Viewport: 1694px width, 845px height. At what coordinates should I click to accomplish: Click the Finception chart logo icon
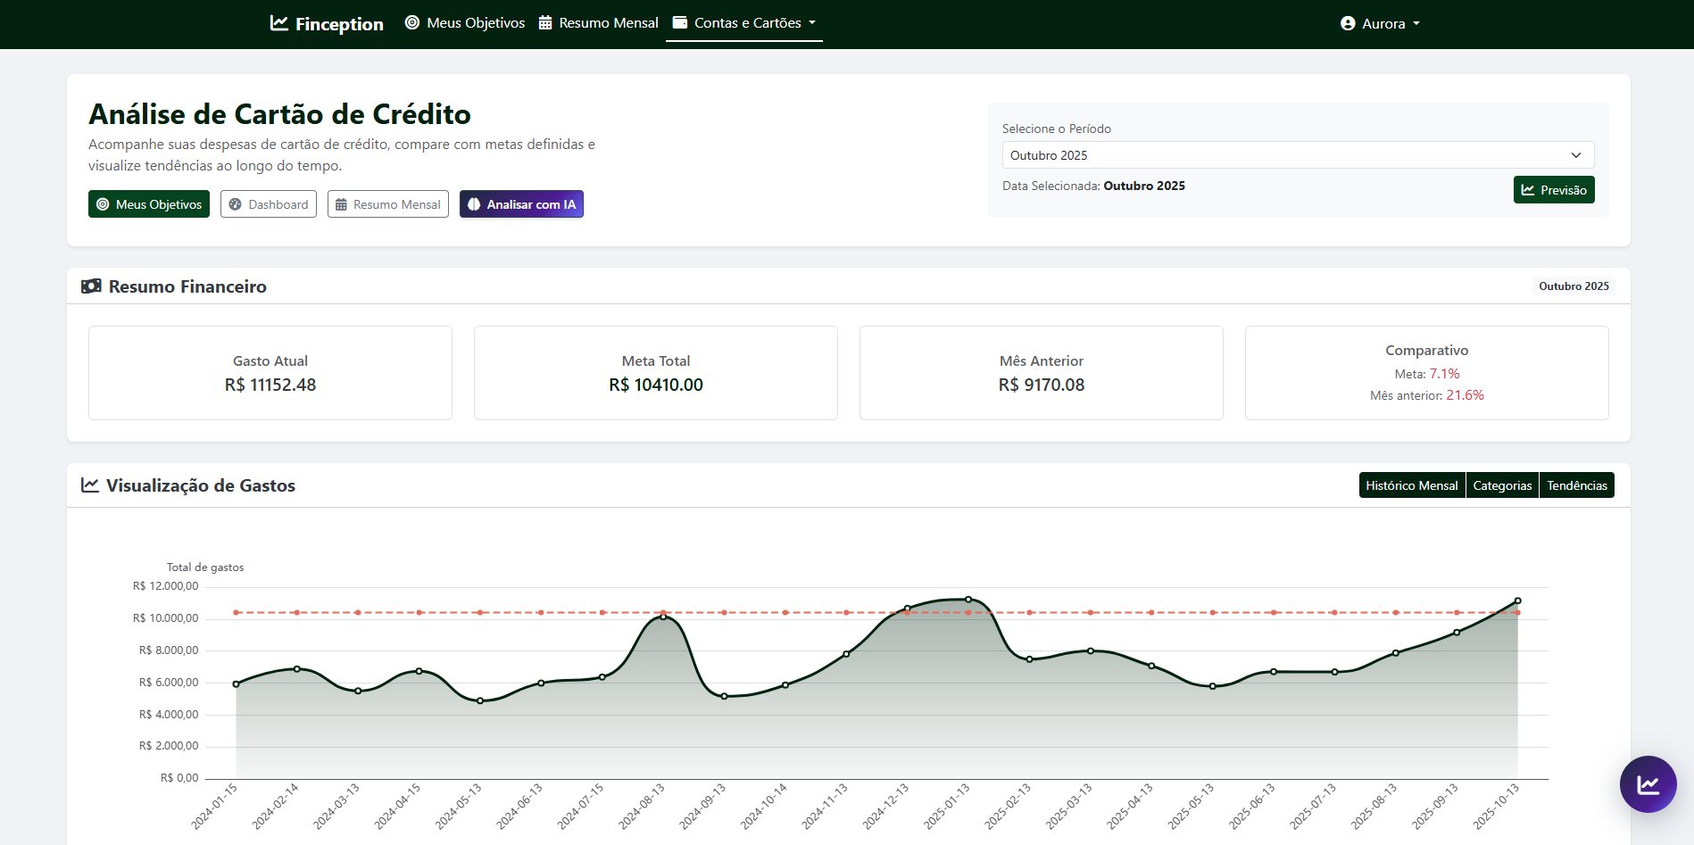[x=278, y=22]
